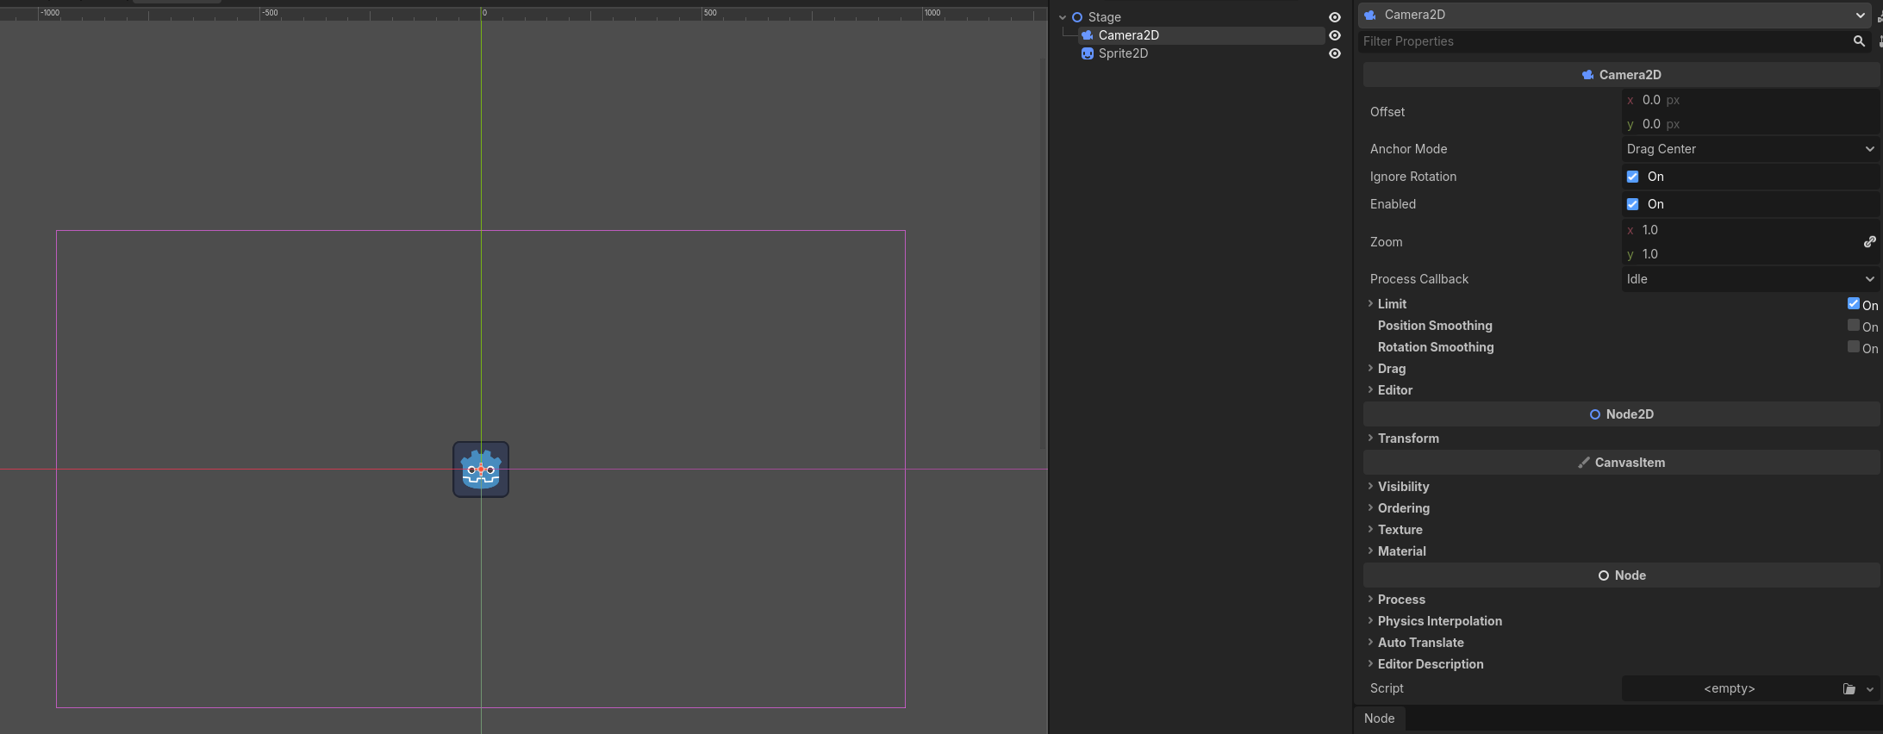Click the Script quick-load folder icon
The image size is (1883, 734).
[1849, 689]
